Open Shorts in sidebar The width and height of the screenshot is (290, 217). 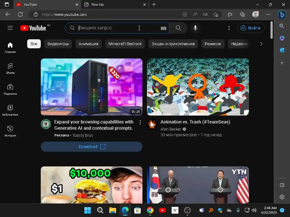[10, 68]
